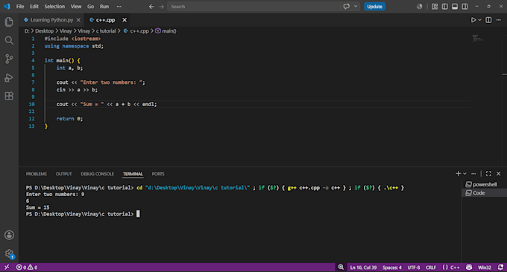Image resolution: width=507 pixels, height=272 pixels.
Task: Click the Run Code play button
Action: (473, 20)
